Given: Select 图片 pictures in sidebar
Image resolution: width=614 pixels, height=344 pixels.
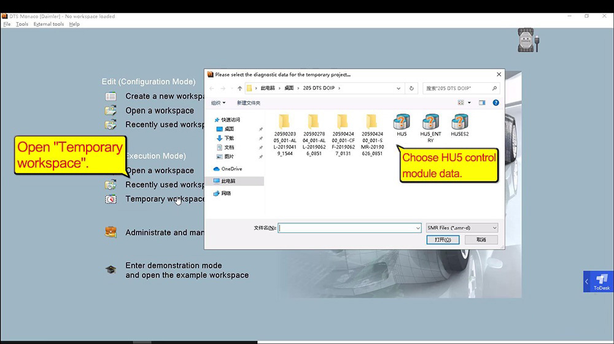Looking at the screenshot, I should pos(229,156).
